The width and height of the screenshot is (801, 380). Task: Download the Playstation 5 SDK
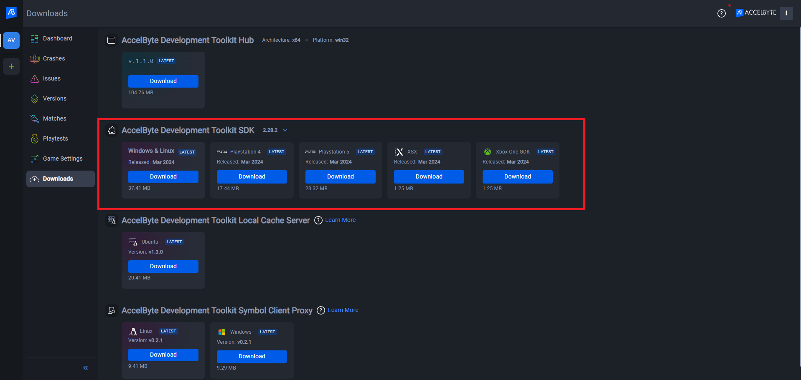pos(341,177)
